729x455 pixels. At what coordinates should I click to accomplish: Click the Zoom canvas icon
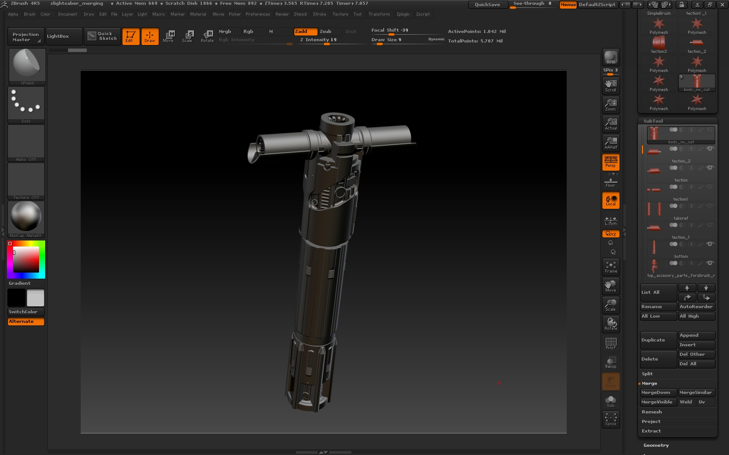click(x=611, y=104)
